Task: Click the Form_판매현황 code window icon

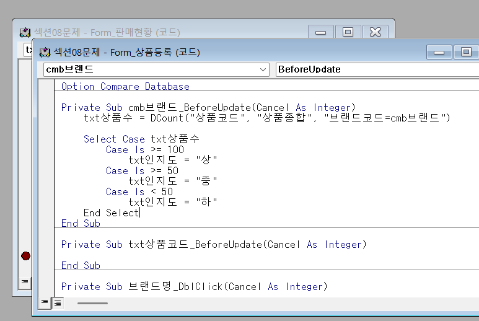Action: 25,32
